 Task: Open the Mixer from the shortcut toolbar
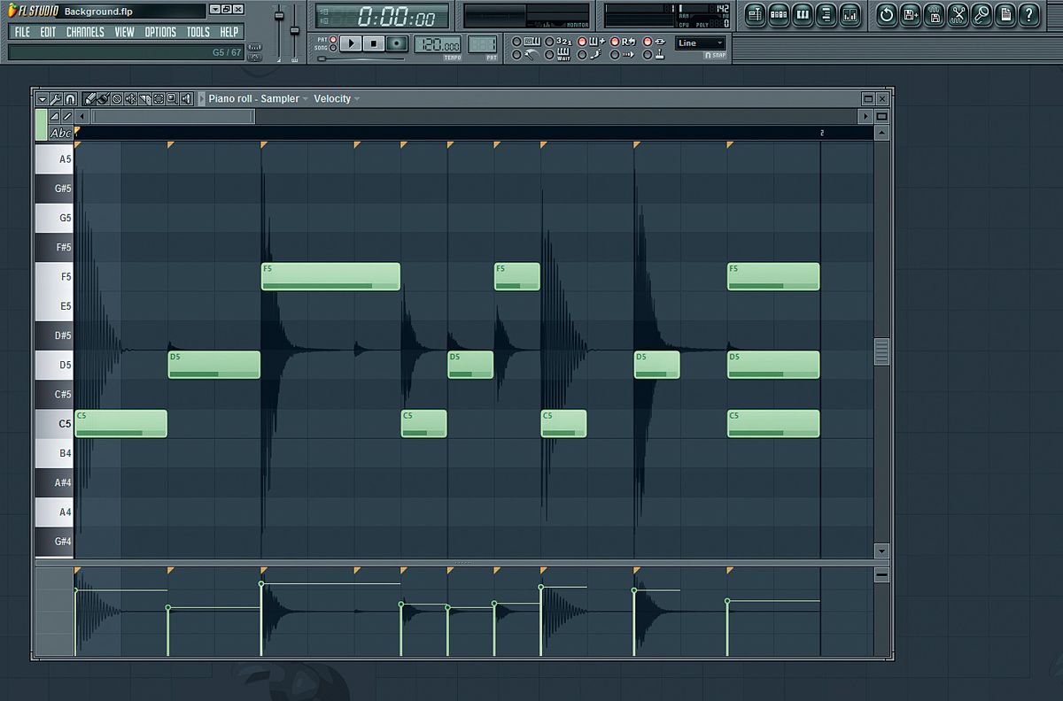(x=850, y=14)
